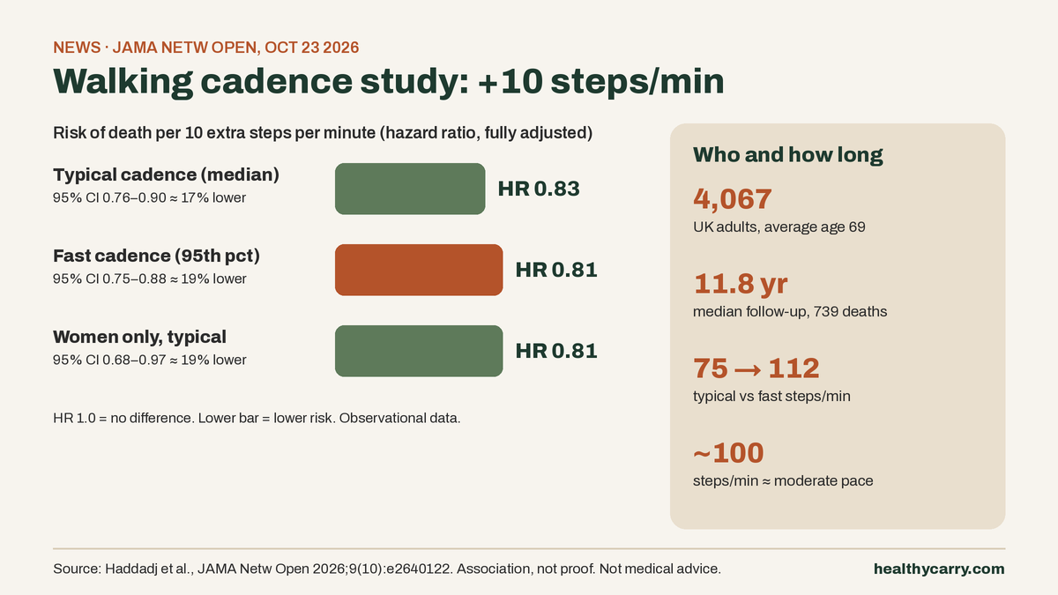This screenshot has height=595, width=1058.
Task: Open the healthycarry.com link
Action: (939, 569)
